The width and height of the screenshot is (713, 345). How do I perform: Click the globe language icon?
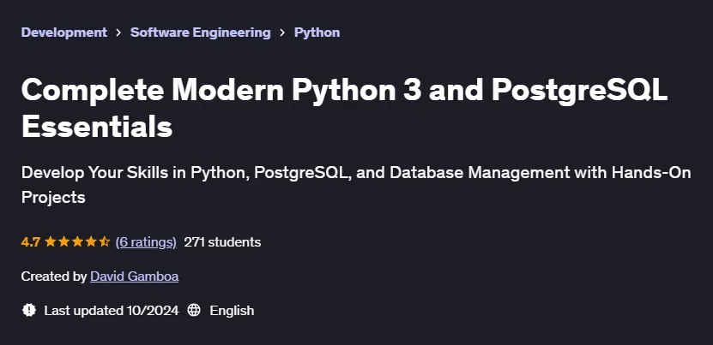coord(194,311)
